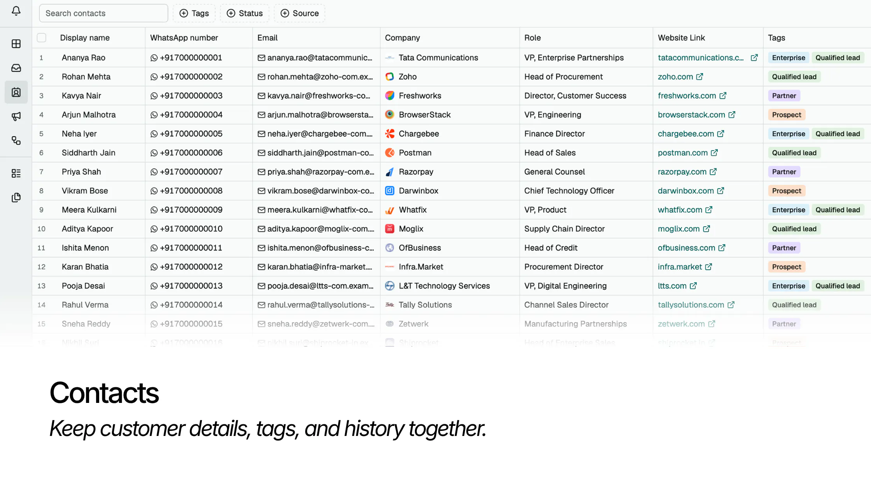
Task: Open the list layout icon in sidebar
Action: (16, 173)
